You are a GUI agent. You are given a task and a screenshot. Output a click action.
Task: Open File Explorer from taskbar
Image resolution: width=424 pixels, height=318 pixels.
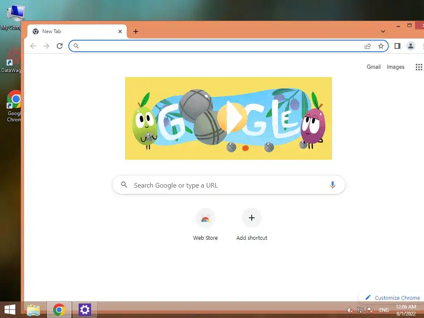pyautogui.click(x=34, y=310)
